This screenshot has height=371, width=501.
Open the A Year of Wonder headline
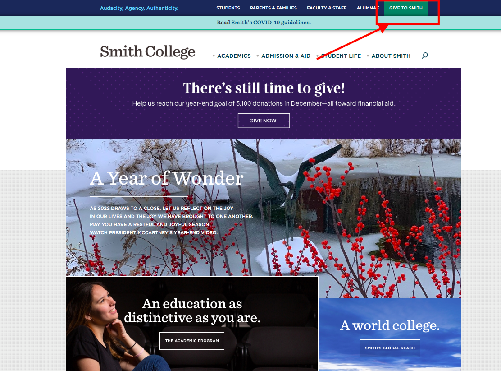pyautogui.click(x=166, y=178)
